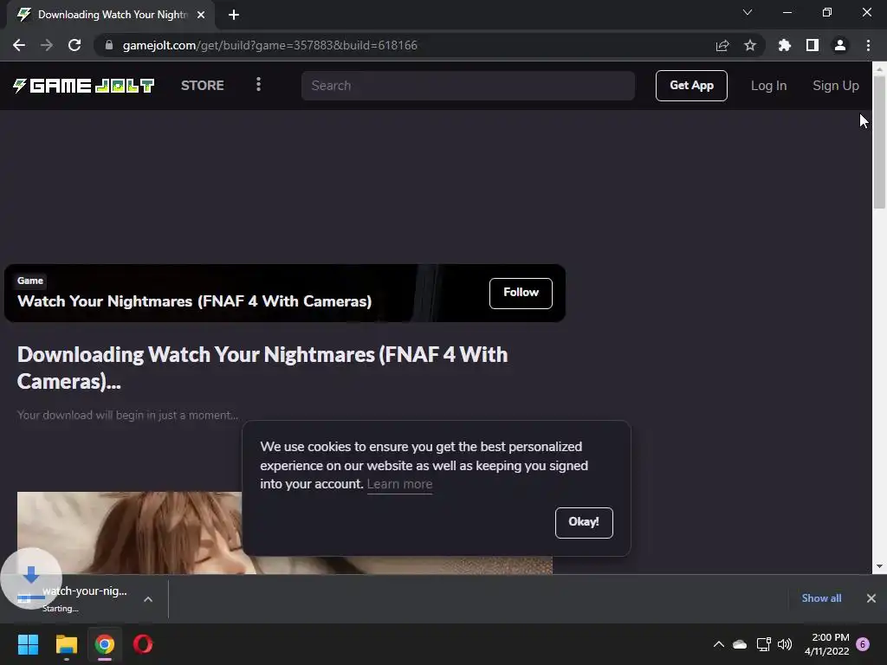Viewport: 887px width, 665px height.
Task: Open the Log In link
Action: coord(768,86)
